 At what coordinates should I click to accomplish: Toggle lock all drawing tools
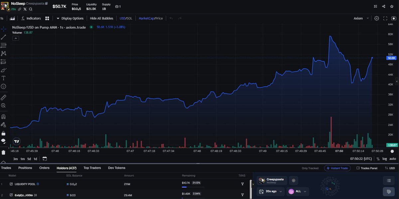click(x=3, y=133)
